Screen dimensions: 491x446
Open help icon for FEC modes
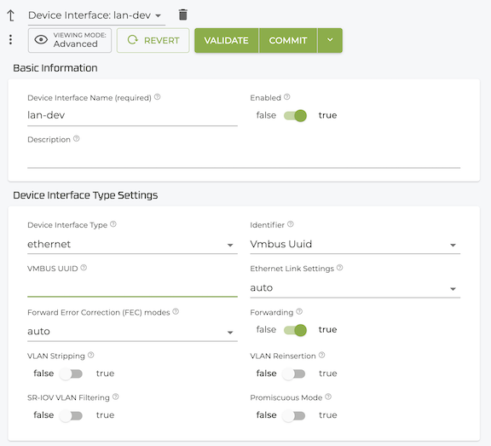(176, 311)
